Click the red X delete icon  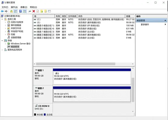[x=34, y=11]
